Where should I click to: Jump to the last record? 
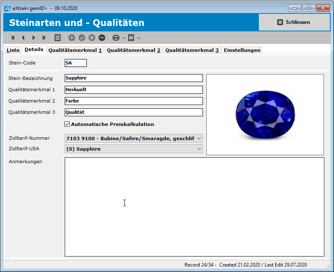pos(43,38)
